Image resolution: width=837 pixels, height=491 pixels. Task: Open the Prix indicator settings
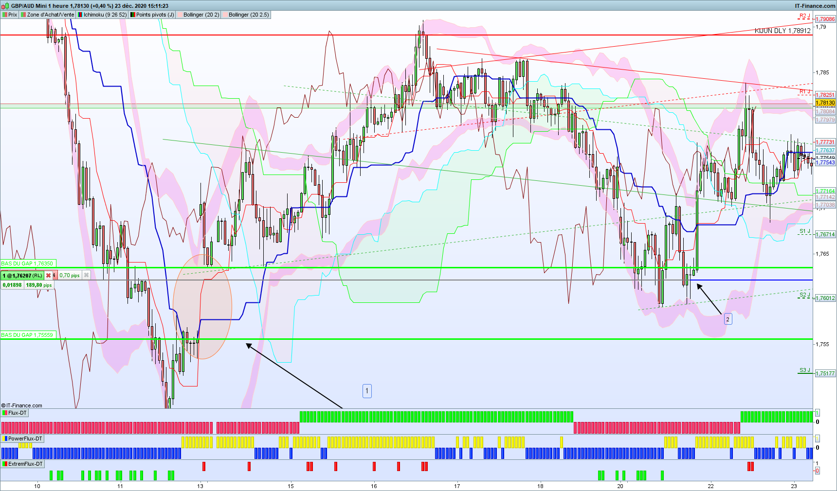(10, 15)
